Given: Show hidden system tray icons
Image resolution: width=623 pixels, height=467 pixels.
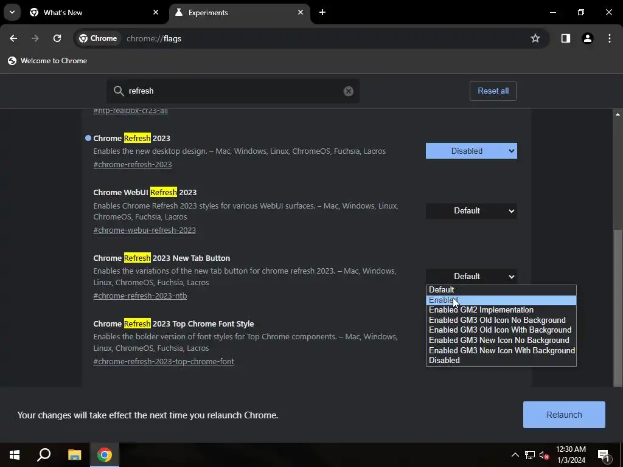Looking at the screenshot, I should (515, 455).
